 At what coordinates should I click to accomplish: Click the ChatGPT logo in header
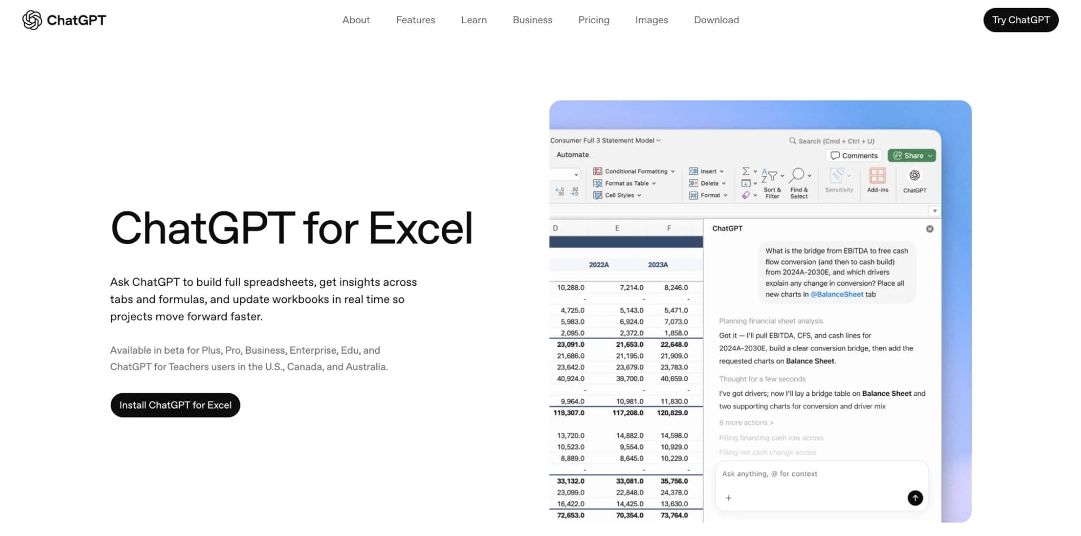pos(64,20)
